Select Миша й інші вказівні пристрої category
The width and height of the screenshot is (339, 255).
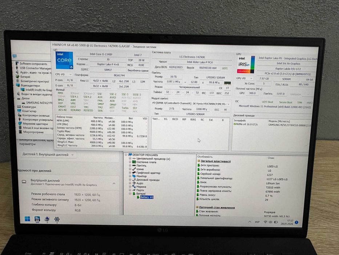[38, 128]
